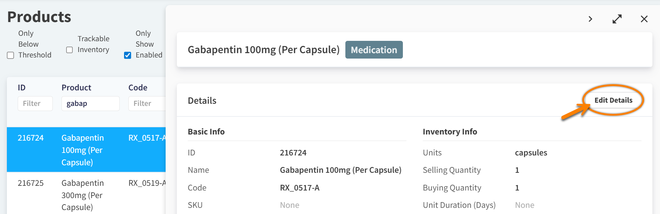Click the ID column header
660x214 pixels.
22,87
